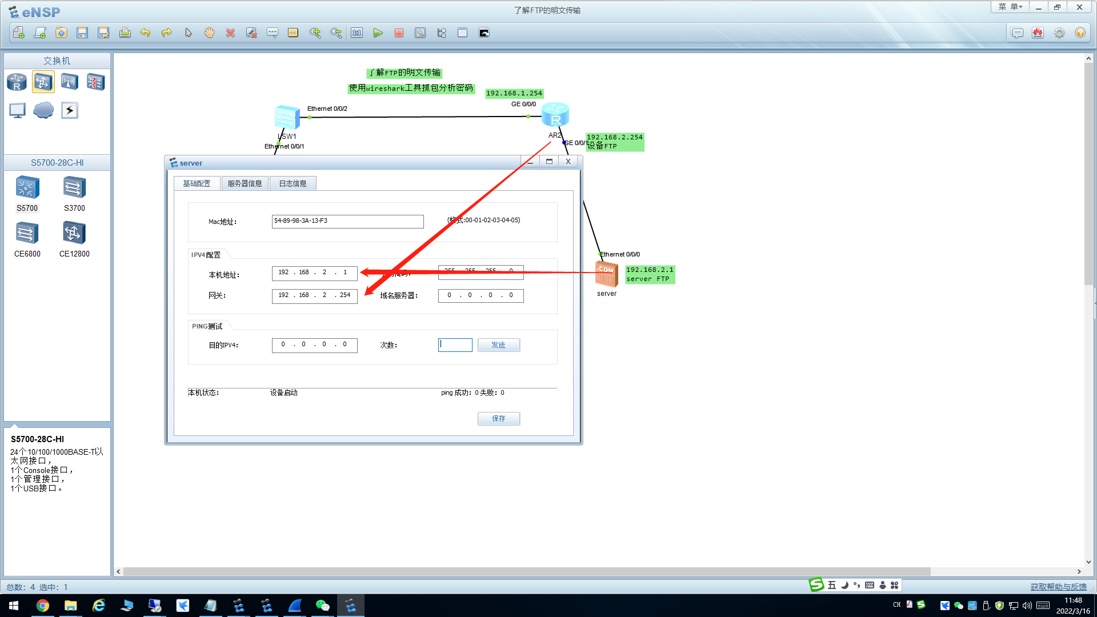Select the connection cable lightning icon
Viewport: 1097px width, 617px height.
click(70, 110)
